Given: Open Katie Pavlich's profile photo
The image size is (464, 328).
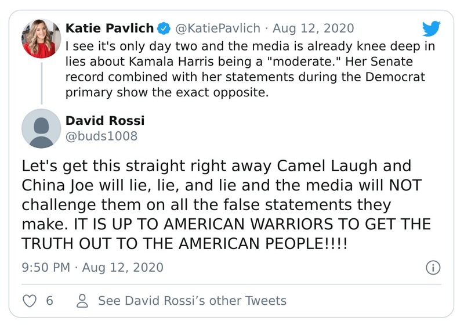Looking at the screenshot, I should [x=41, y=38].
